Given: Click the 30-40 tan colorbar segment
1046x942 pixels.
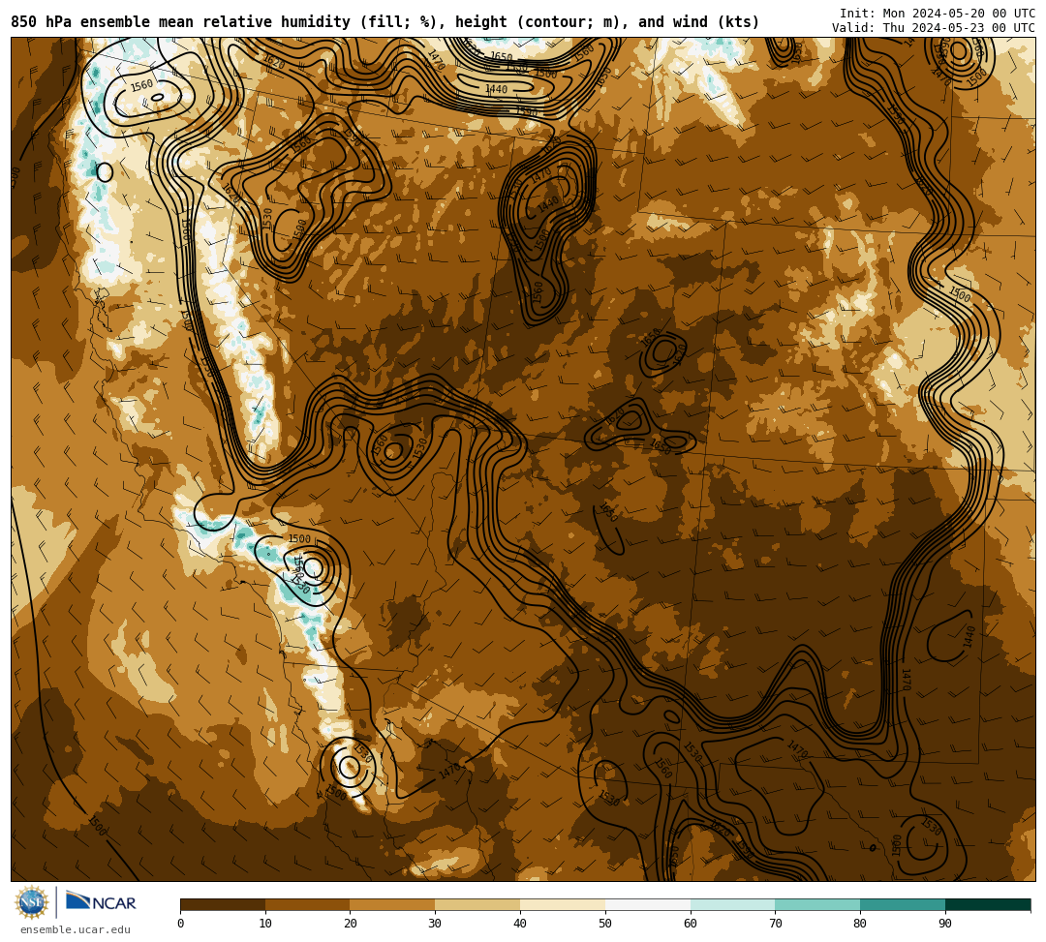Looking at the screenshot, I should point(477,904).
